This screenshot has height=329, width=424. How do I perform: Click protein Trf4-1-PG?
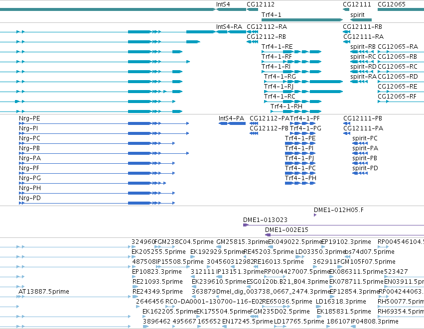(x=305, y=128)
